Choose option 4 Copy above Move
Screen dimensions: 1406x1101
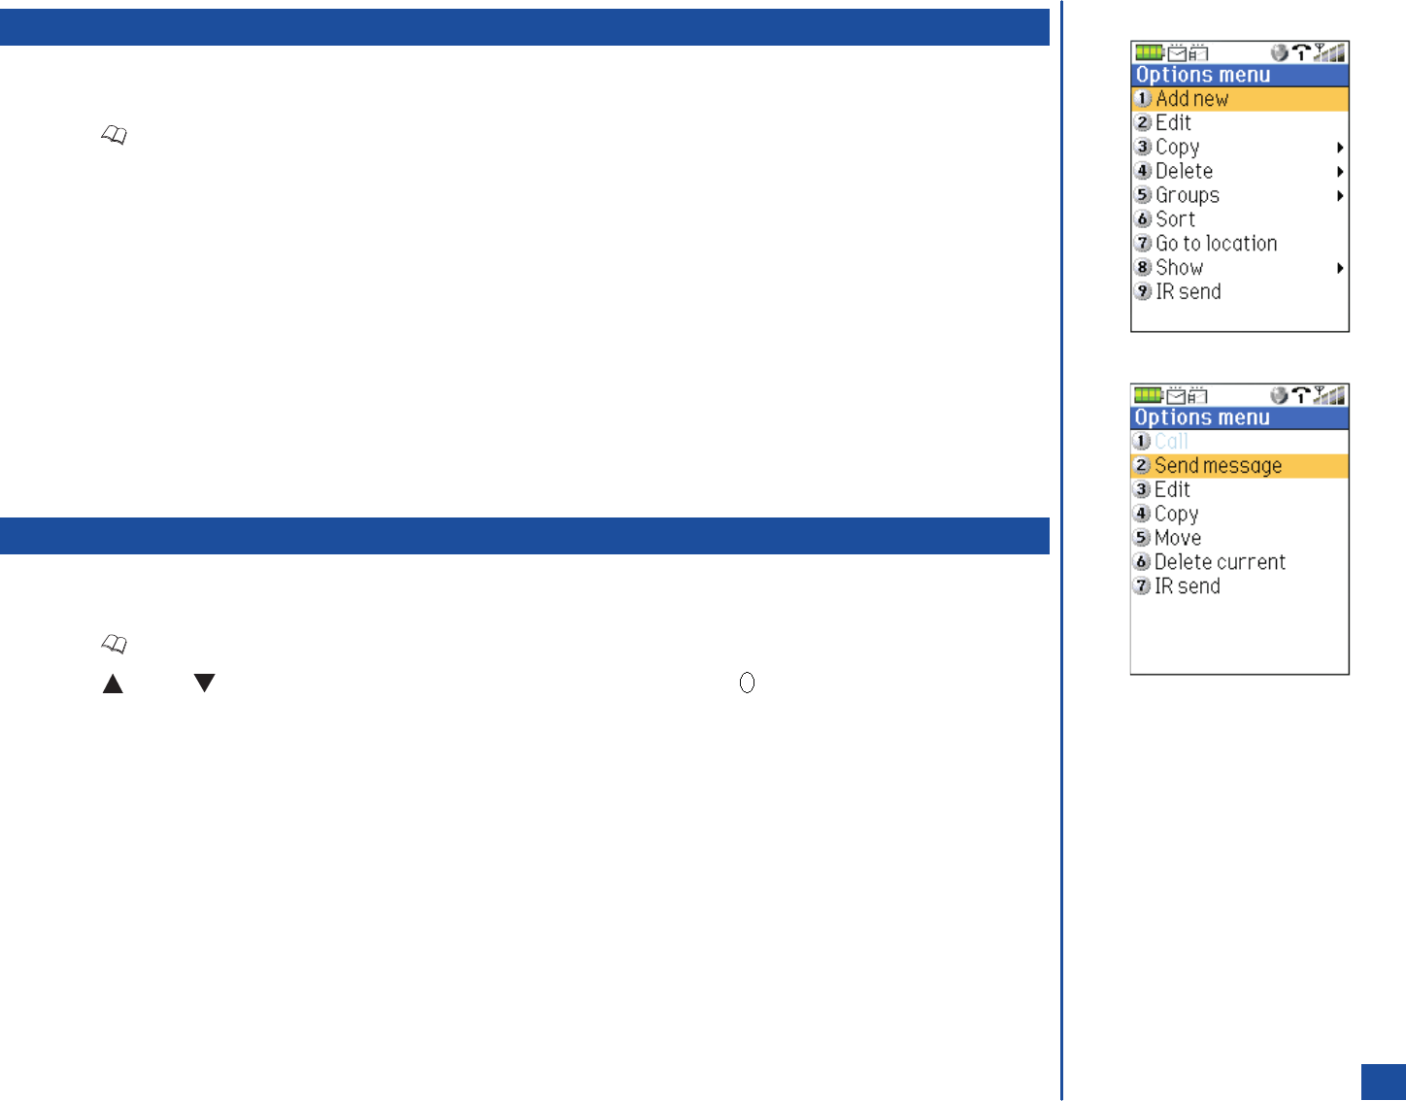[x=1240, y=515]
